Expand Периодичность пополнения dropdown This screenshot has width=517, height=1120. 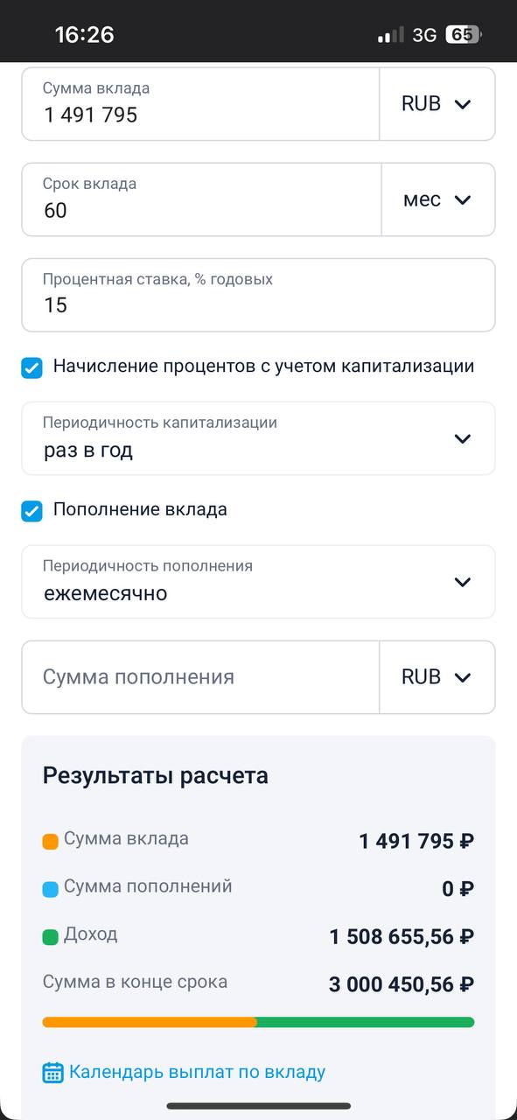[258, 582]
